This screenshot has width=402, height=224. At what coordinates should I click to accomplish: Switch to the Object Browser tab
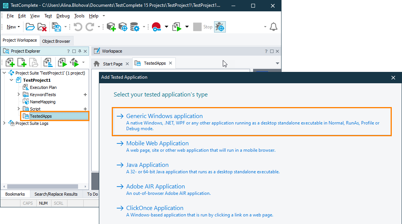point(56,40)
